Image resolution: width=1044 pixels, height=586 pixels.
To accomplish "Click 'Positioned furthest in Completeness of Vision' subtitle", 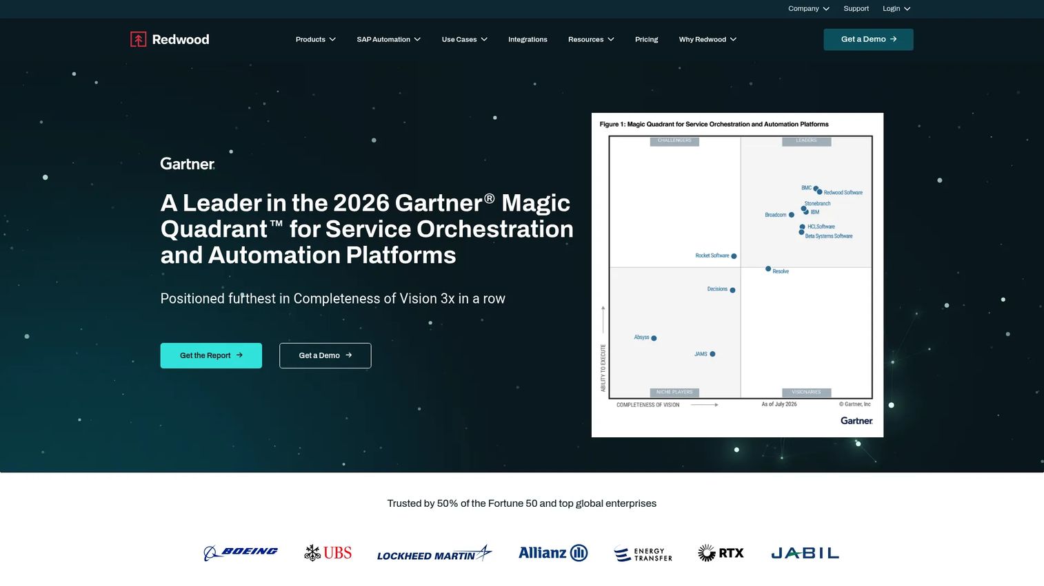I will click(x=333, y=298).
